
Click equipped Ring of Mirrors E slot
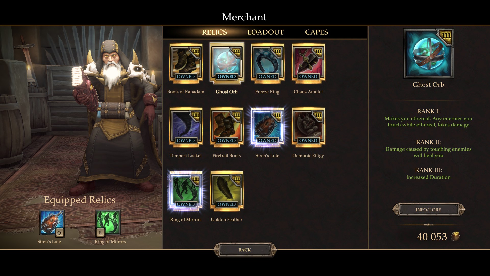[108, 223]
